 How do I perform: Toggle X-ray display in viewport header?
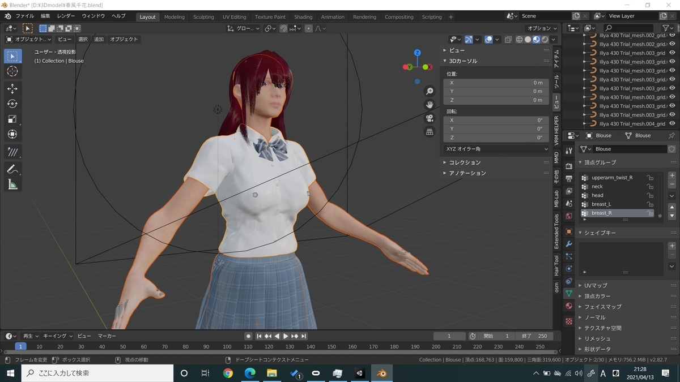tap(508, 40)
